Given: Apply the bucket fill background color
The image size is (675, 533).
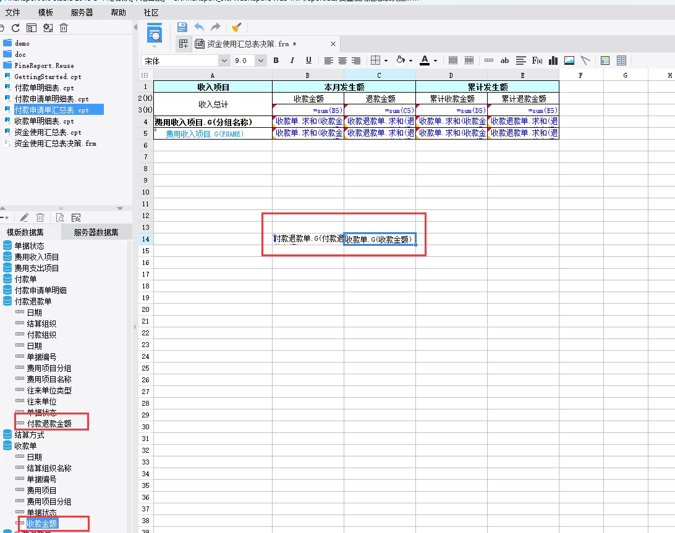Looking at the screenshot, I should point(401,61).
